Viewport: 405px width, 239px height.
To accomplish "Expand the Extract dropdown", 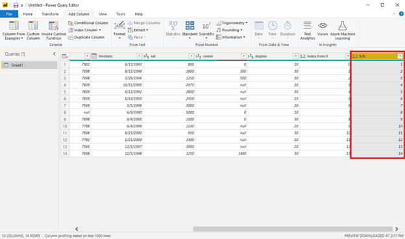I will pyautogui.click(x=147, y=31).
